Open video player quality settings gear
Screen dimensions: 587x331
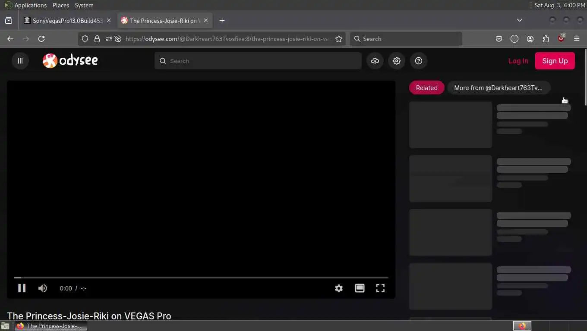coord(339,288)
